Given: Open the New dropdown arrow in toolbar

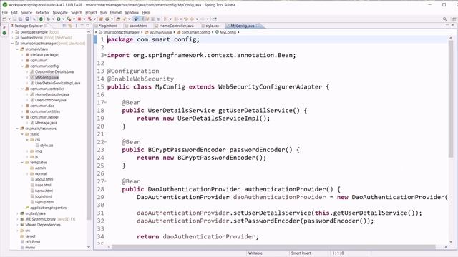Looking at the screenshot, I should [x=9, y=19].
